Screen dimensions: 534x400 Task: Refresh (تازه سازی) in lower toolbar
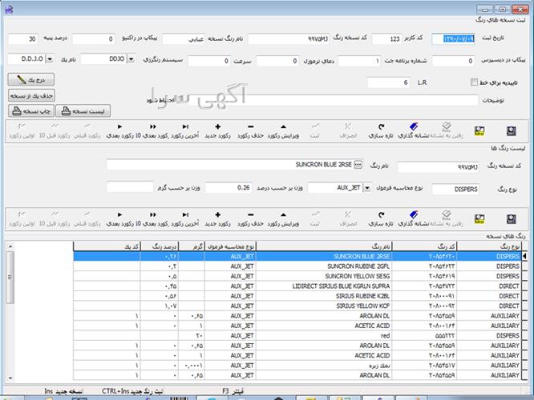[381, 219]
